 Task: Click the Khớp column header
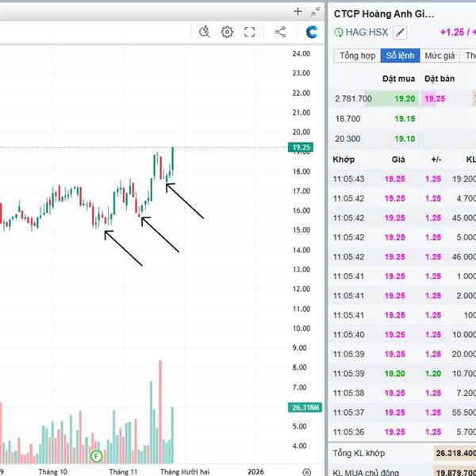344,159
